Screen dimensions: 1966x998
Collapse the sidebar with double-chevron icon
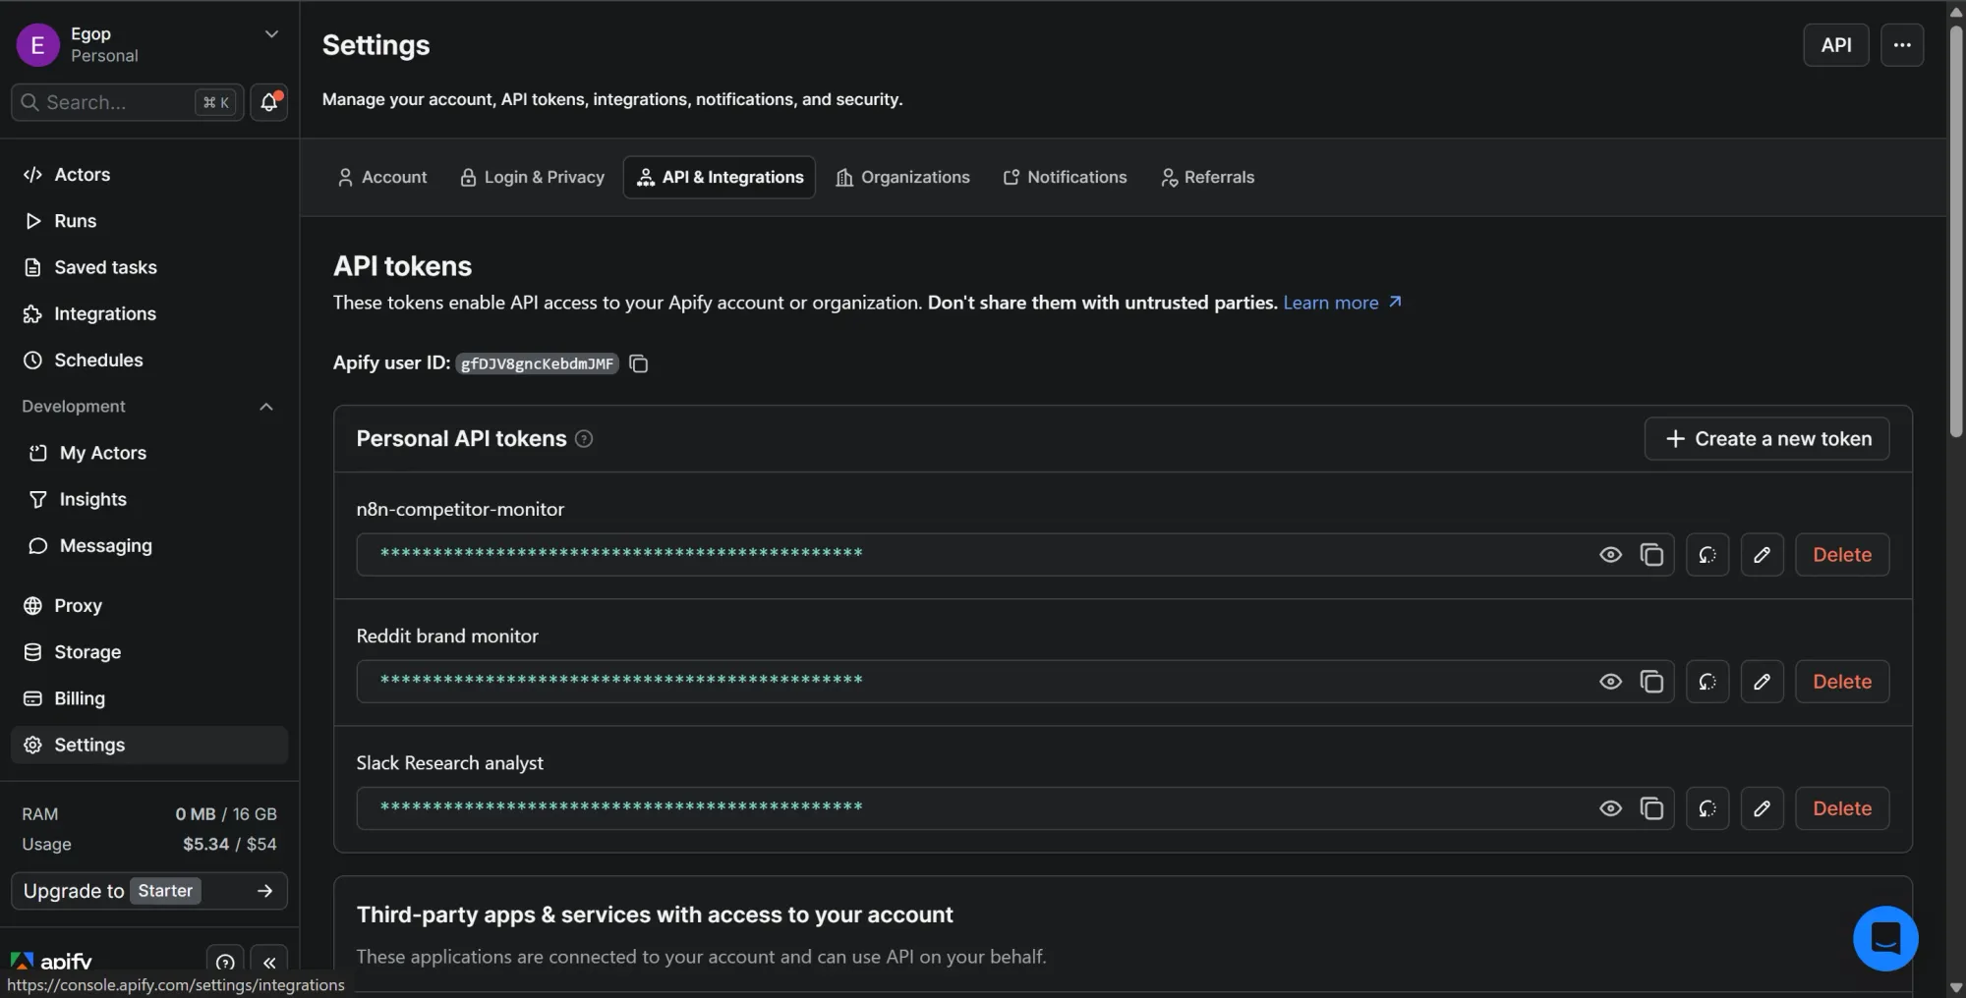coord(269,962)
